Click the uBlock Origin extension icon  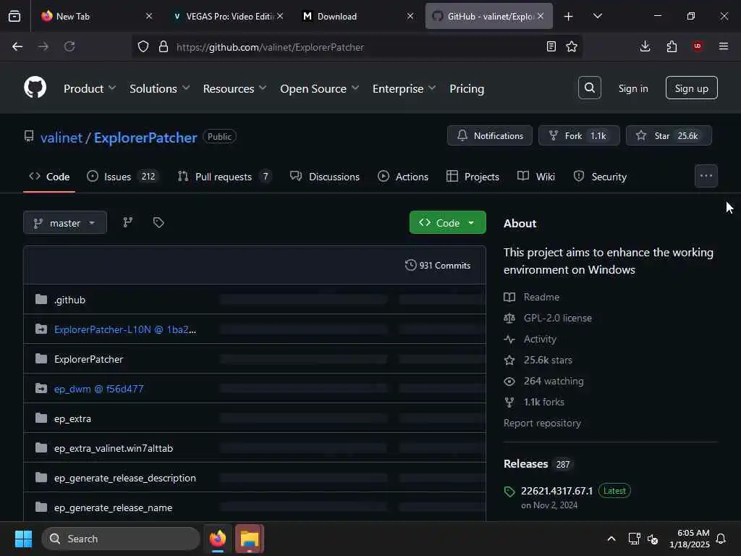[x=698, y=46]
